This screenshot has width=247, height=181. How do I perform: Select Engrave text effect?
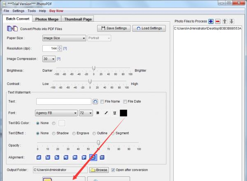click(x=74, y=134)
